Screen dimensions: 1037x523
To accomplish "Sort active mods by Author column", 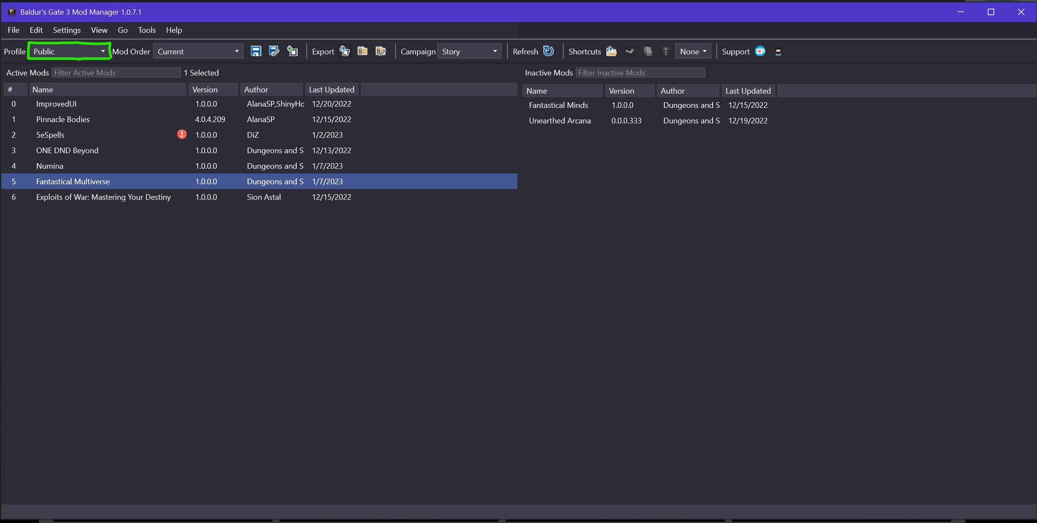I will coord(272,90).
